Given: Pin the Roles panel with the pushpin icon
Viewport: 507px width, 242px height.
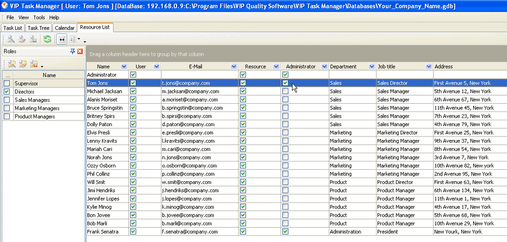Looking at the screenshot, I should pyautogui.click(x=73, y=51).
